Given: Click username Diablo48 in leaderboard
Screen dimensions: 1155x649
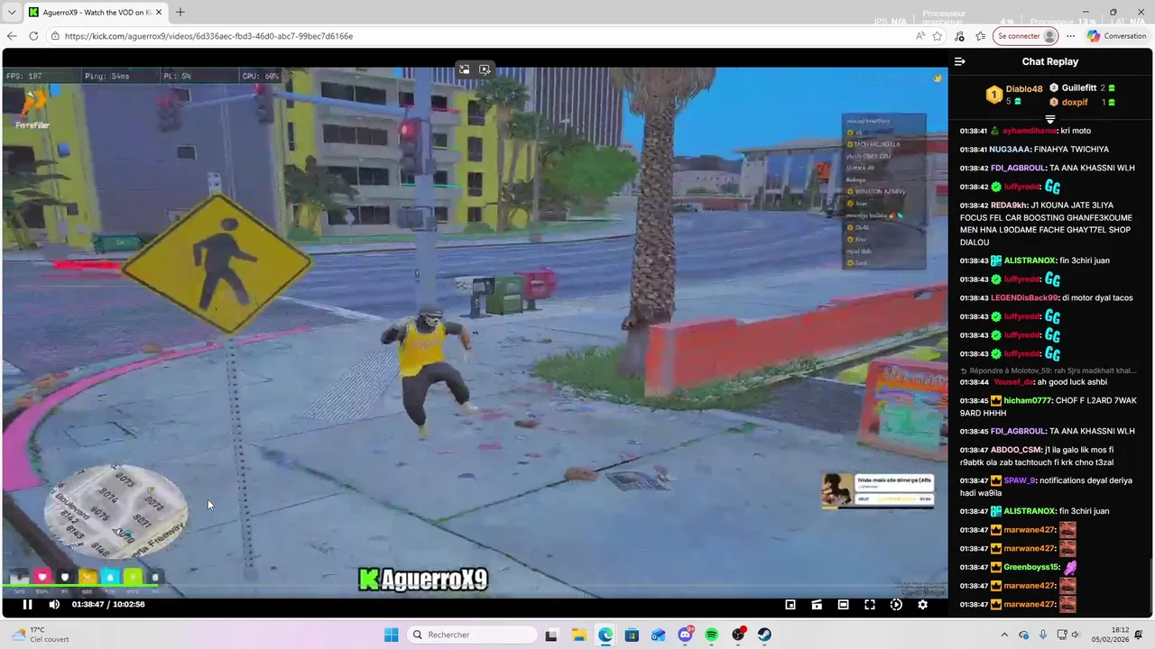Looking at the screenshot, I should 1024,88.
